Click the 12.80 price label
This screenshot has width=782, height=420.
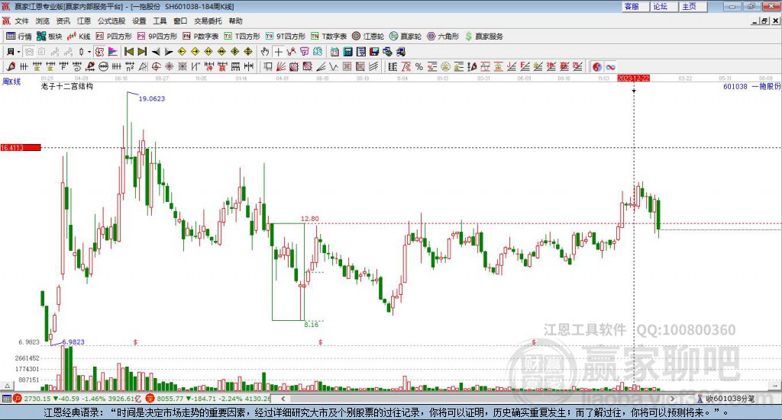pyautogui.click(x=310, y=219)
